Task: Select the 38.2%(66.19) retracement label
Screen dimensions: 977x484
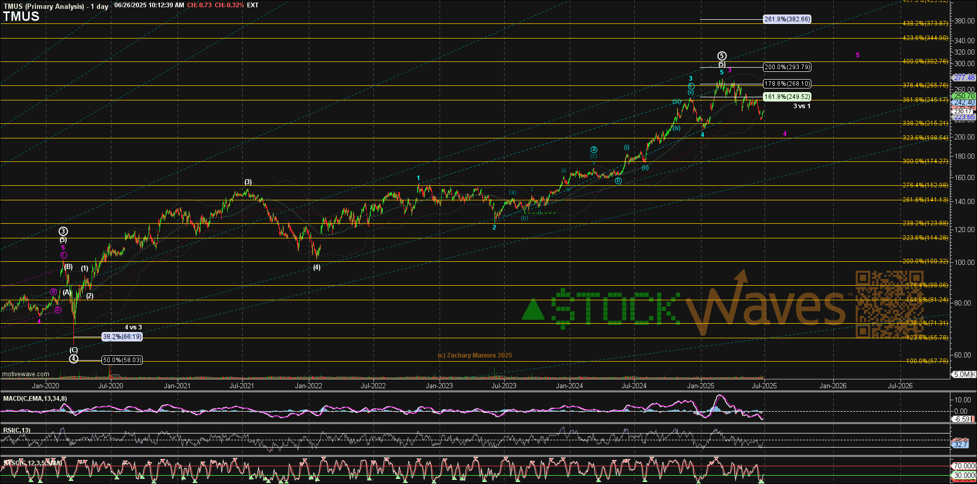Action: coord(122,337)
